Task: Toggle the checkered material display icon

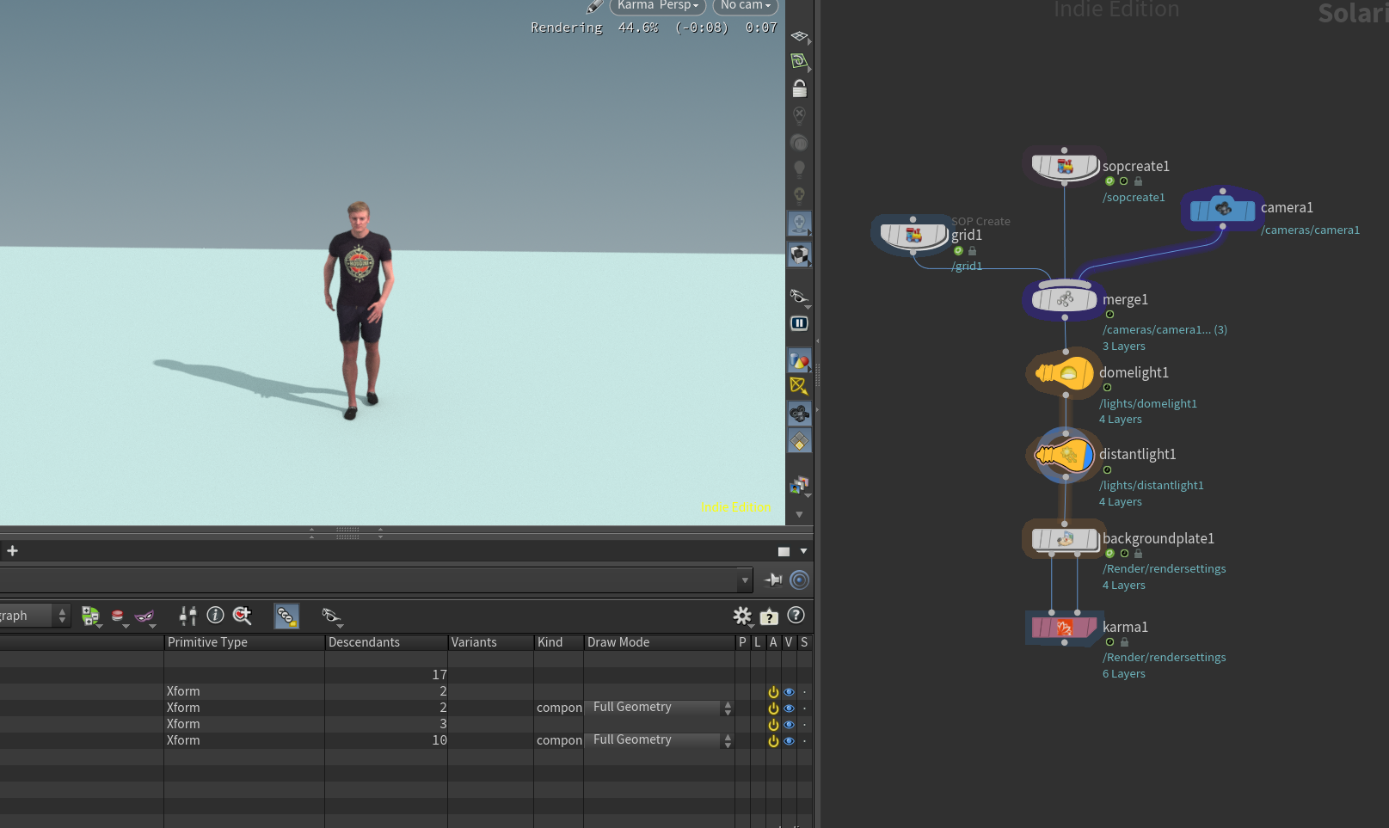Action: (x=799, y=255)
